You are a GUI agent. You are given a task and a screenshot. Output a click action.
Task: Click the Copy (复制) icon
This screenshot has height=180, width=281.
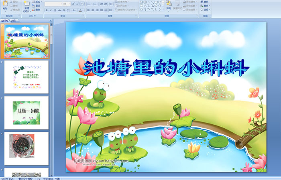[11, 6]
